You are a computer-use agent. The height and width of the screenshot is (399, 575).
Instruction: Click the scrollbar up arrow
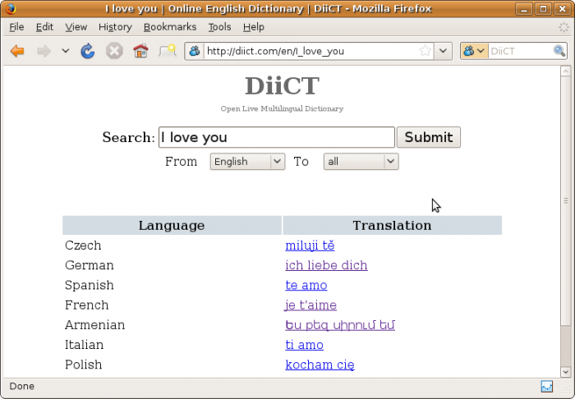[x=565, y=71]
